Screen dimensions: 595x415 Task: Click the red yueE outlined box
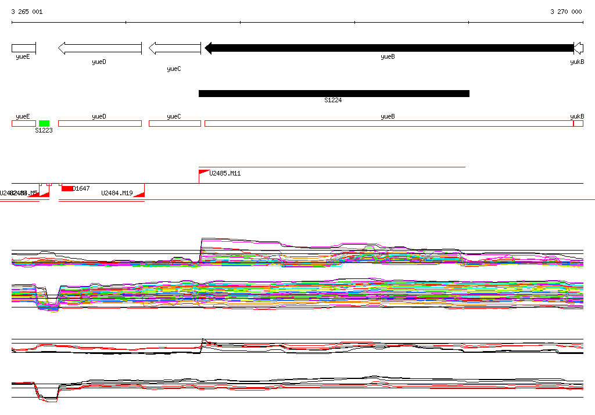(23, 123)
